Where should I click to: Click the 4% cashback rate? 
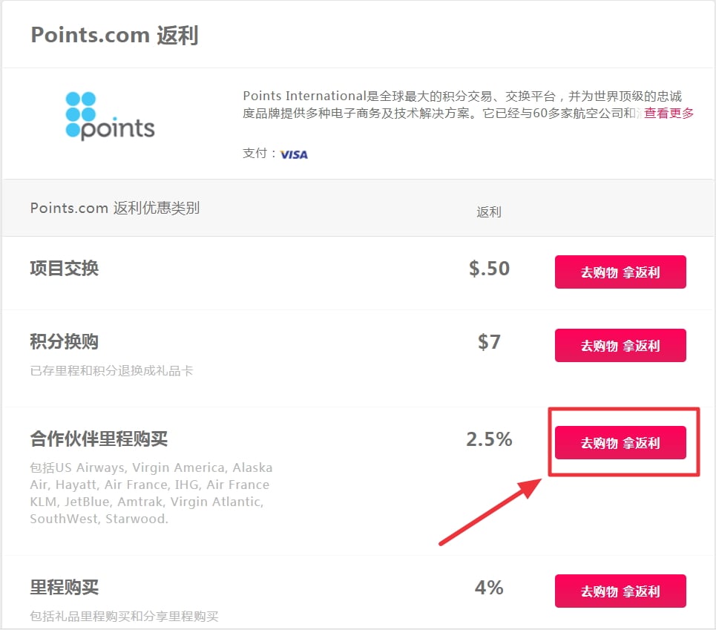point(489,588)
